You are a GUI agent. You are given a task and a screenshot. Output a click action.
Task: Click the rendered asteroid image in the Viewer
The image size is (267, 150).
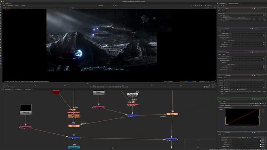[102, 40]
